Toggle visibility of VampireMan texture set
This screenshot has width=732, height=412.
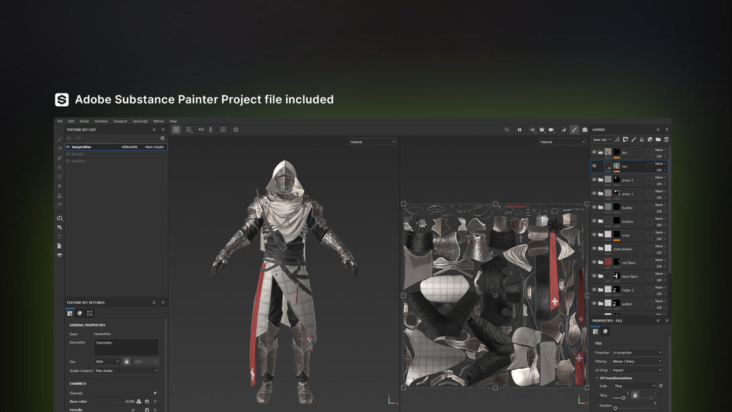68,147
